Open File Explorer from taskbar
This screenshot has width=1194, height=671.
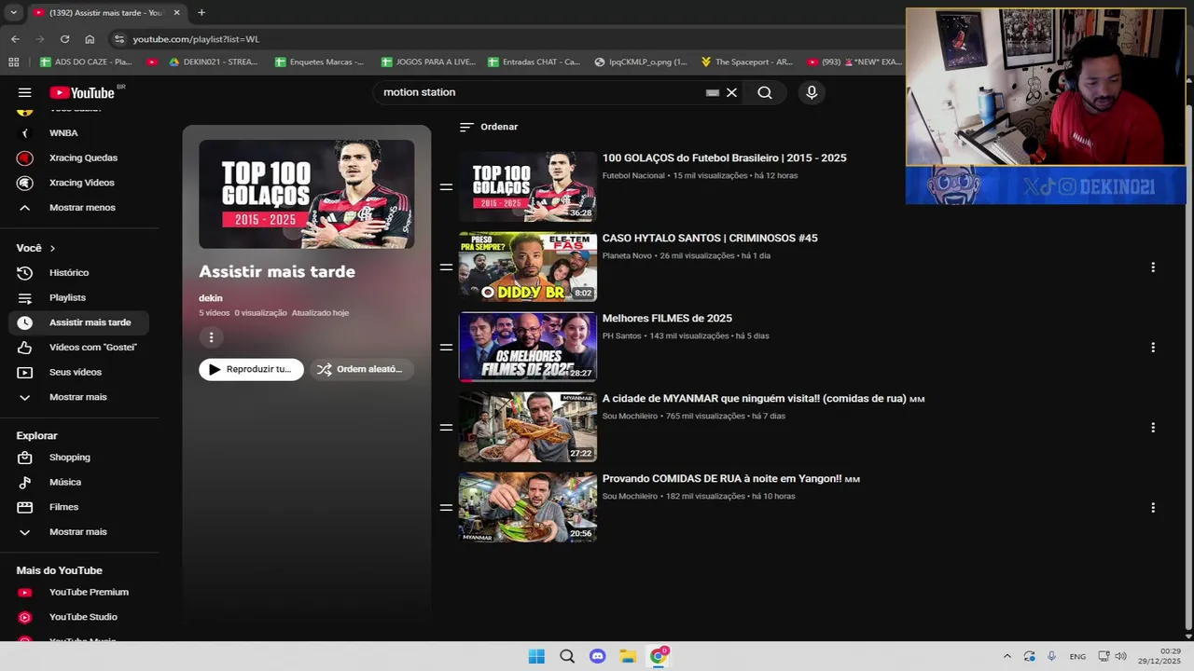[628, 656]
